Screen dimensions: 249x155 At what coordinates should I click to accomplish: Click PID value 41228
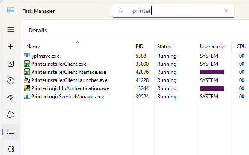[x=142, y=80]
